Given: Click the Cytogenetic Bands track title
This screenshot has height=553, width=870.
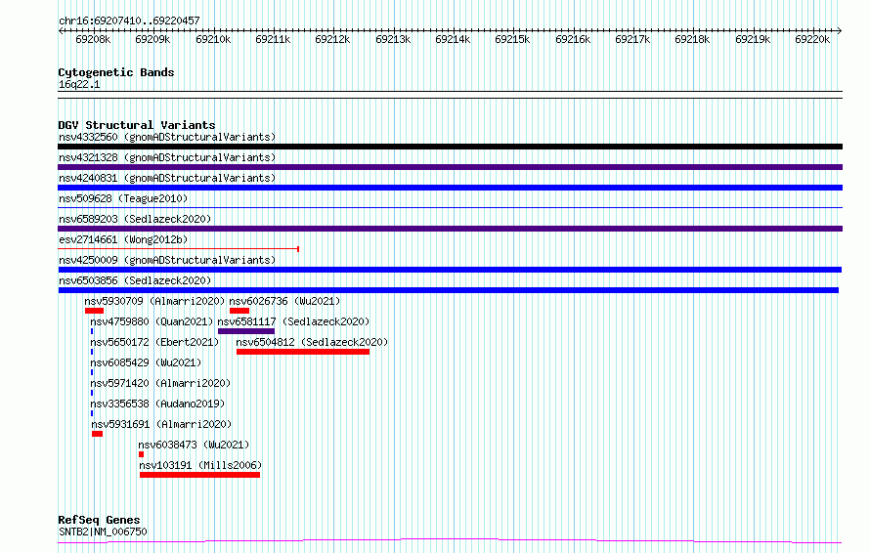Looking at the screenshot, I should [x=116, y=72].
